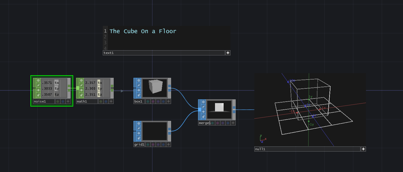Toggle clone immune flag on grid1
Image resolution: width=403 pixels, height=172 pixels.
click(139, 123)
